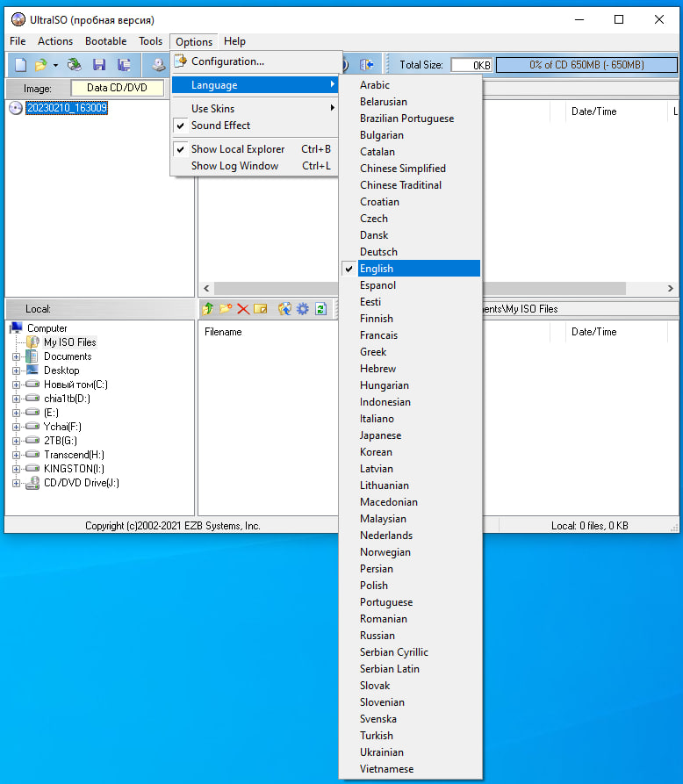Select the checked English language
The height and width of the screenshot is (784, 683).
[411, 269]
